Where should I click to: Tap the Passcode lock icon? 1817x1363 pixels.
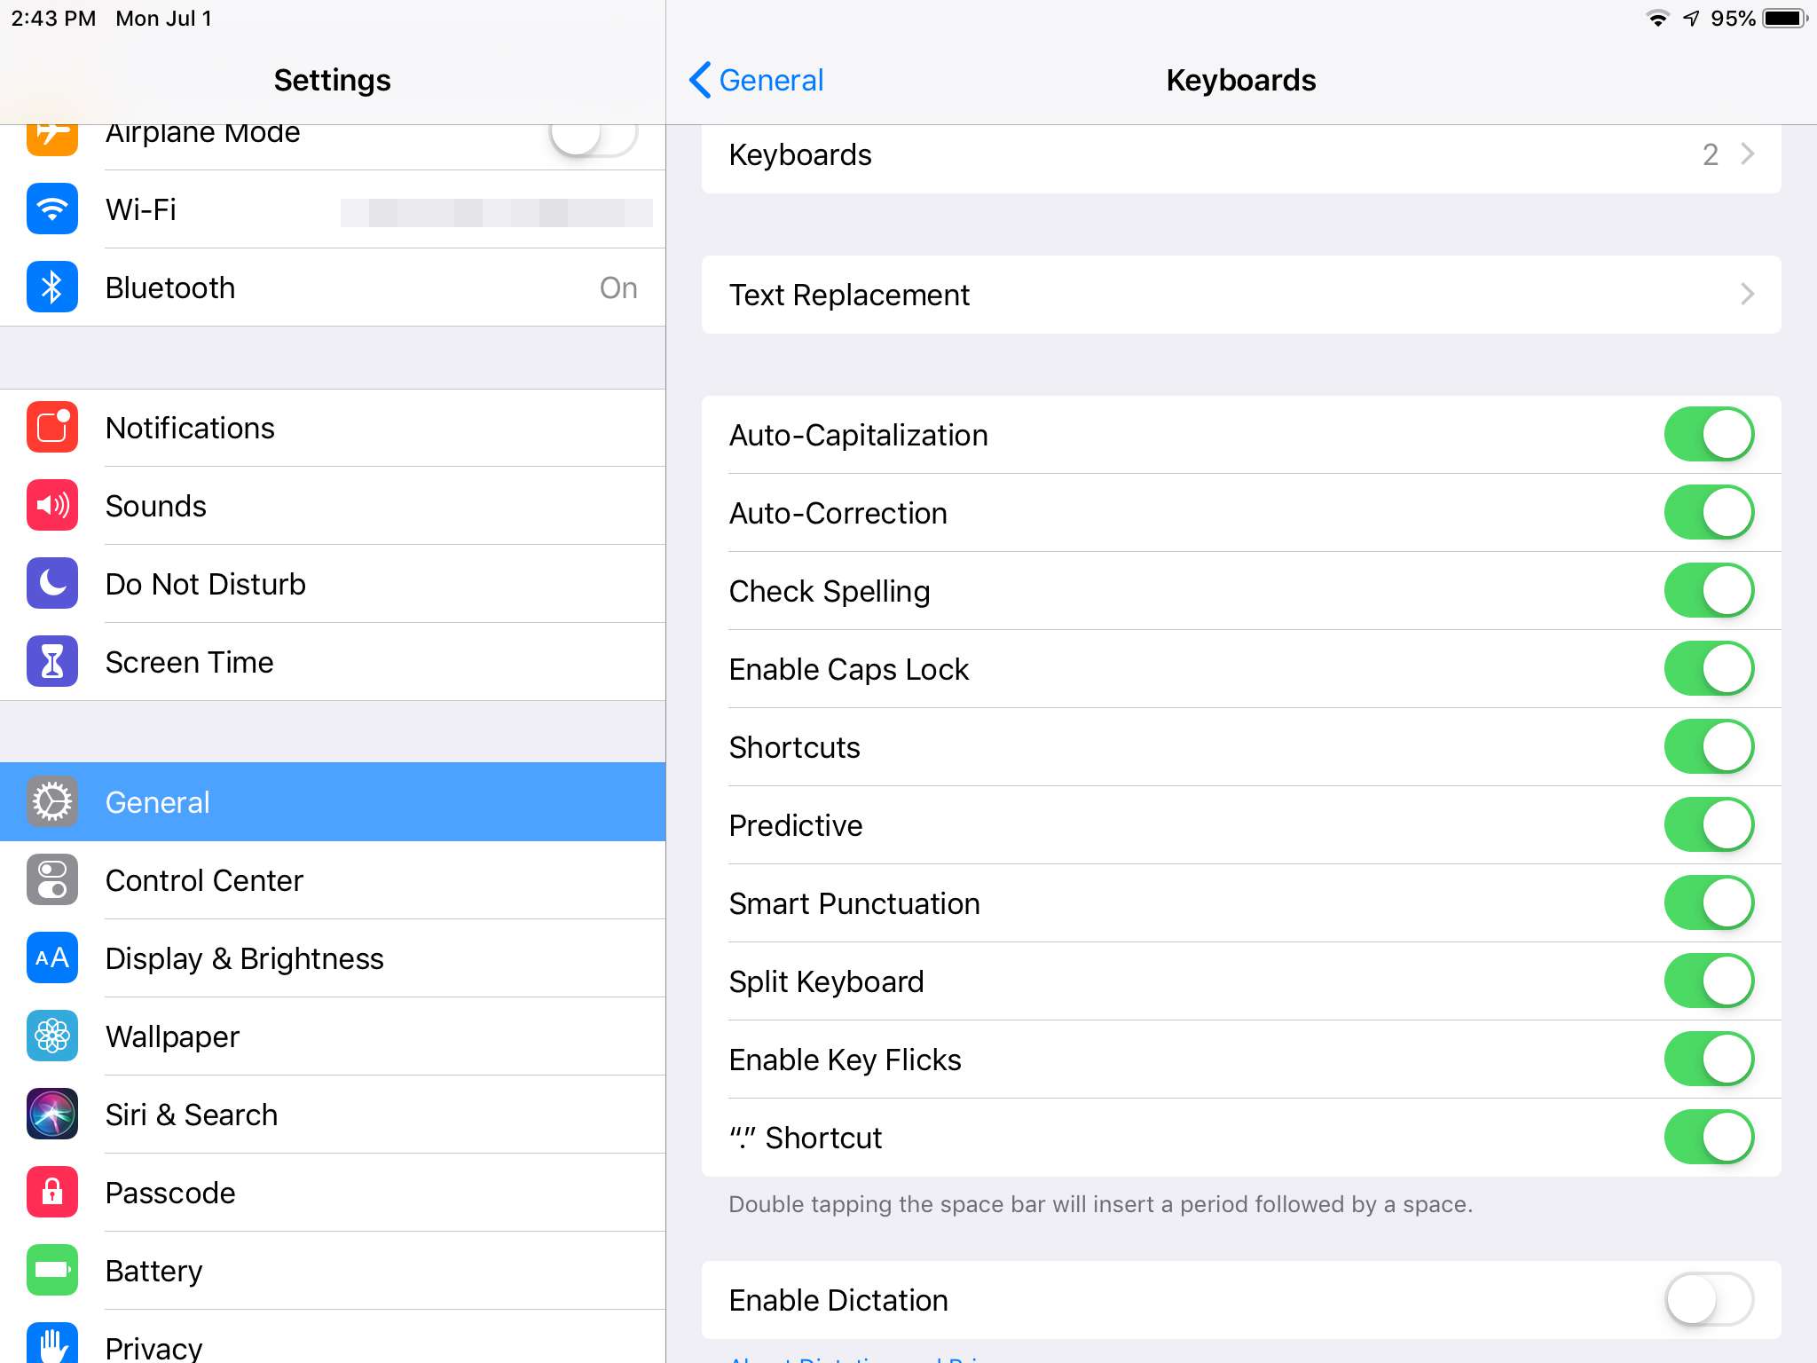pos(52,1193)
